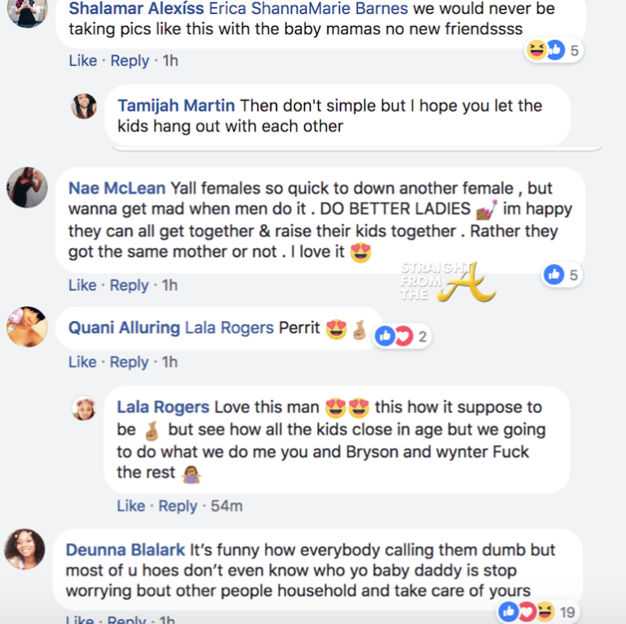Screen dimensions: 626x624
Task: Like Nae McLean's comment
Action: point(82,285)
